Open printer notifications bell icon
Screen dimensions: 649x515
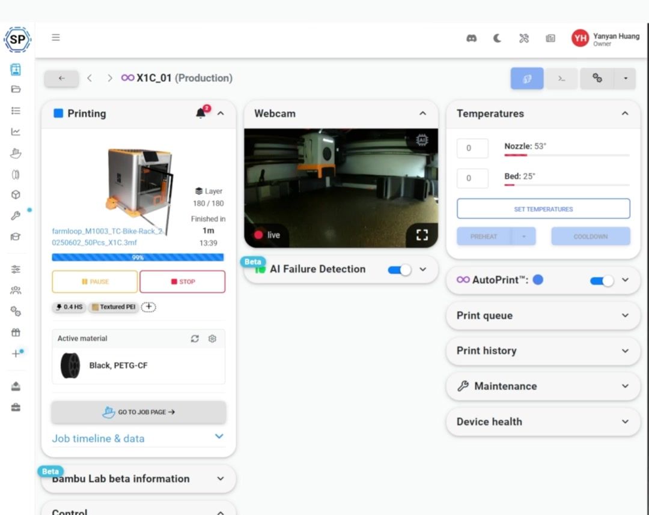pyautogui.click(x=201, y=113)
